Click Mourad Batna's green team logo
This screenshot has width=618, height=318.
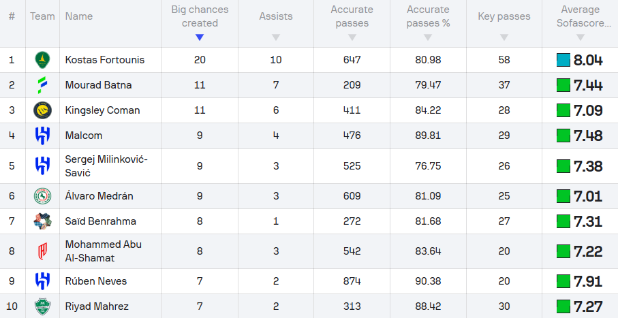42,85
